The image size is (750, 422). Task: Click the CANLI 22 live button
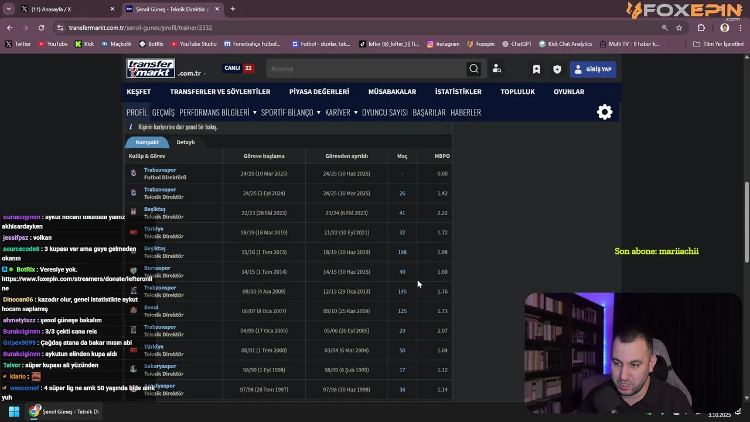coord(238,68)
